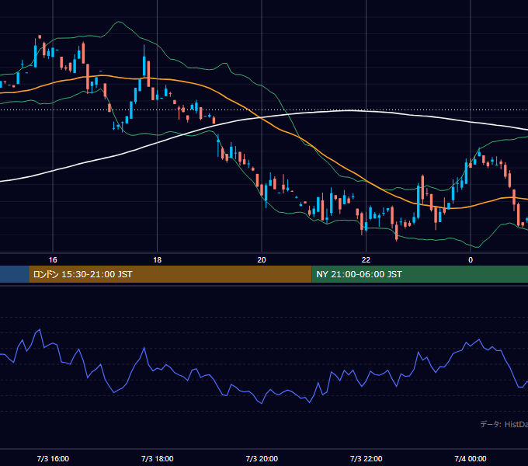Click the 7/3 22:00 date label
The width and height of the screenshot is (528, 466).
click(366, 458)
